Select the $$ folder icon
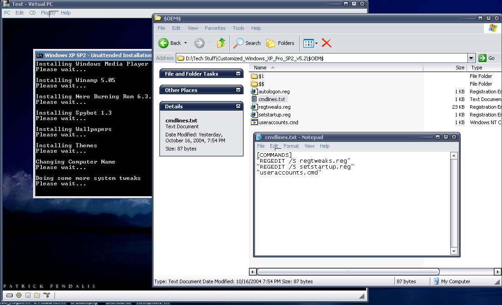The width and height of the screenshot is (502, 305). [x=254, y=84]
